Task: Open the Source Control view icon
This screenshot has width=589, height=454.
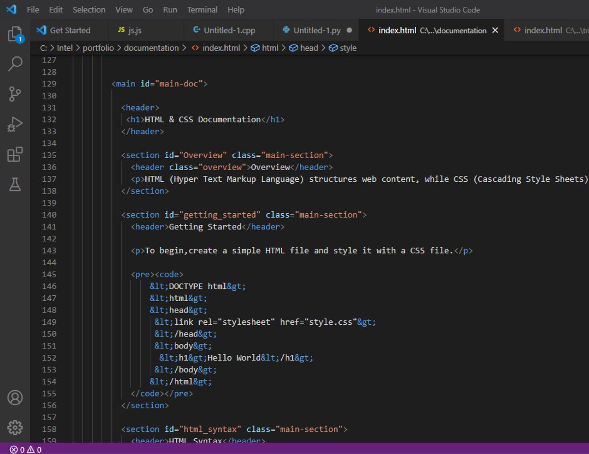Action: pos(15,94)
